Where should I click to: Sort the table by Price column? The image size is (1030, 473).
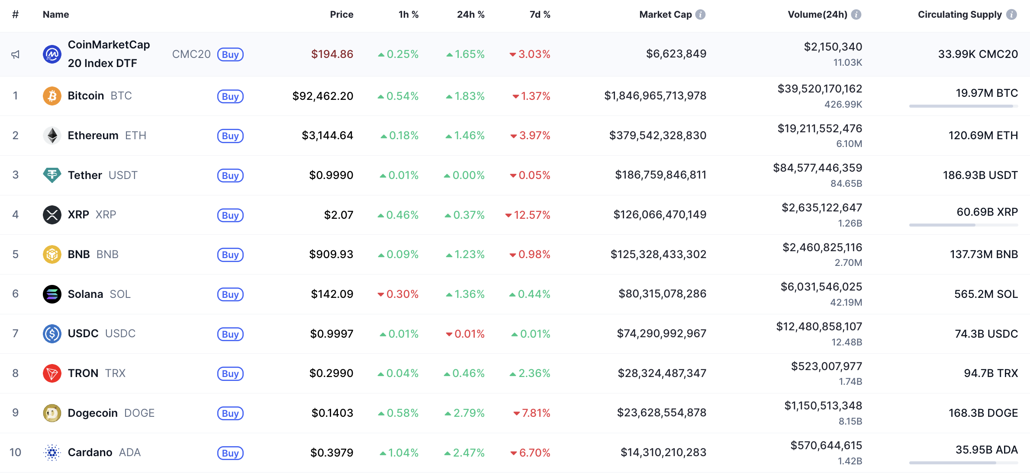click(x=341, y=15)
